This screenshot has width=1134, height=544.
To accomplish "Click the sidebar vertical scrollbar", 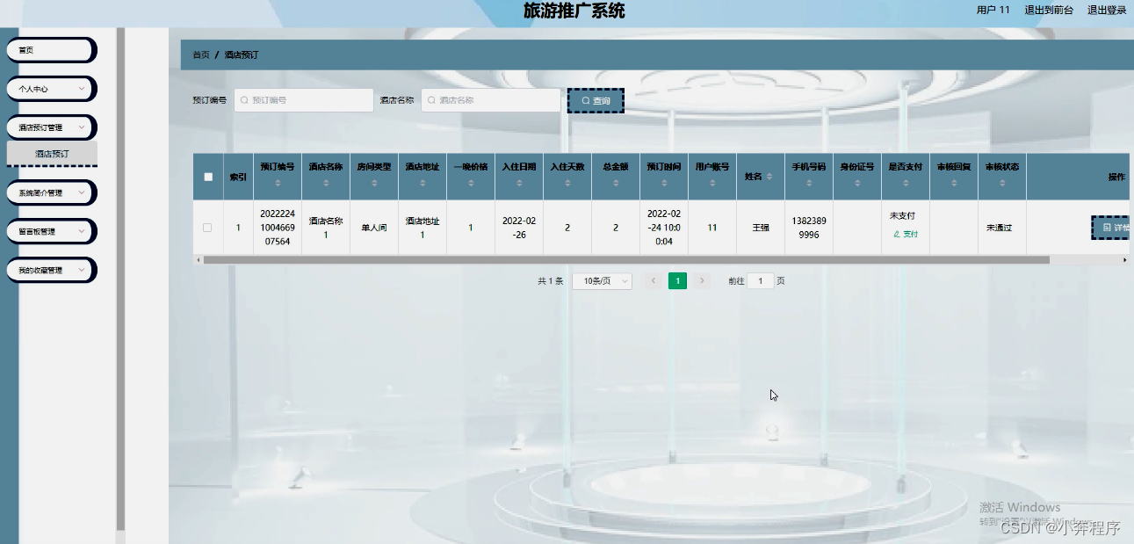I will (120, 279).
